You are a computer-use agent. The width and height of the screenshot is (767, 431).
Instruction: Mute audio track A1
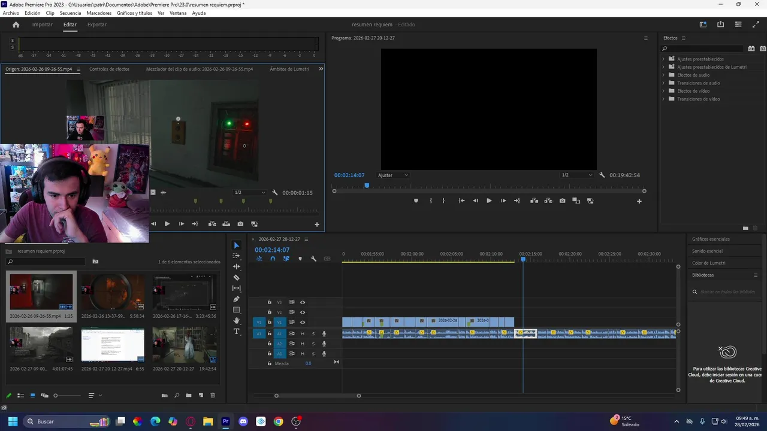click(303, 333)
